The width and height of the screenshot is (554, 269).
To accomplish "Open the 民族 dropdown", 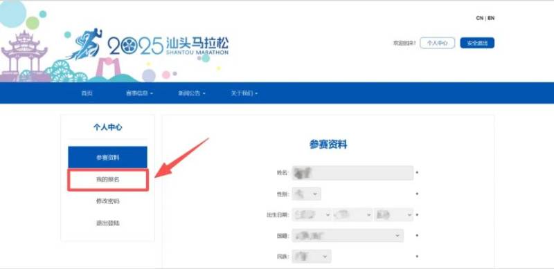I will (312, 257).
